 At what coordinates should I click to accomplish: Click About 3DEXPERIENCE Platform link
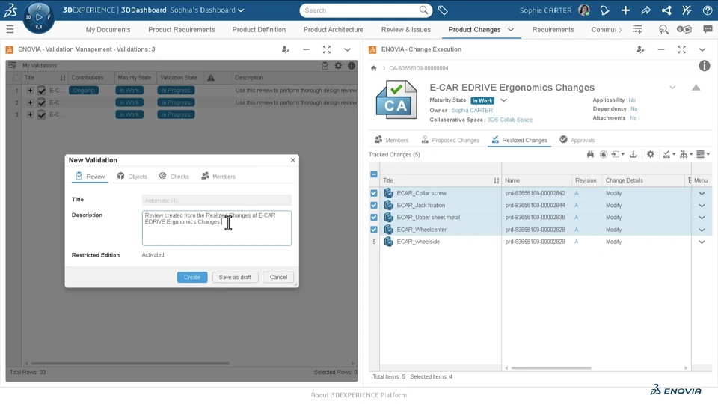358,395
